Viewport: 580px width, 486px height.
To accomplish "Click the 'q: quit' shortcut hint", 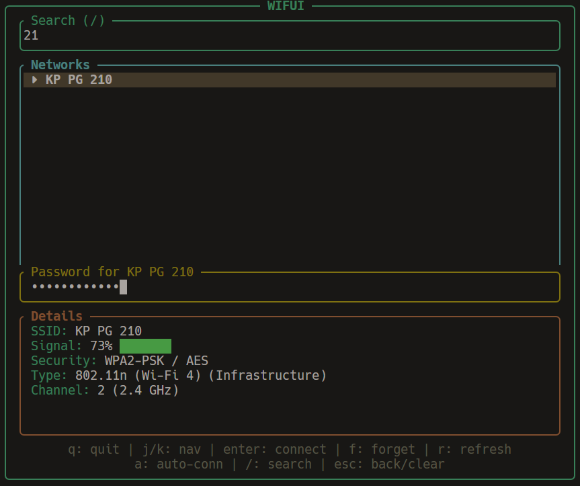I will pyautogui.click(x=93, y=449).
